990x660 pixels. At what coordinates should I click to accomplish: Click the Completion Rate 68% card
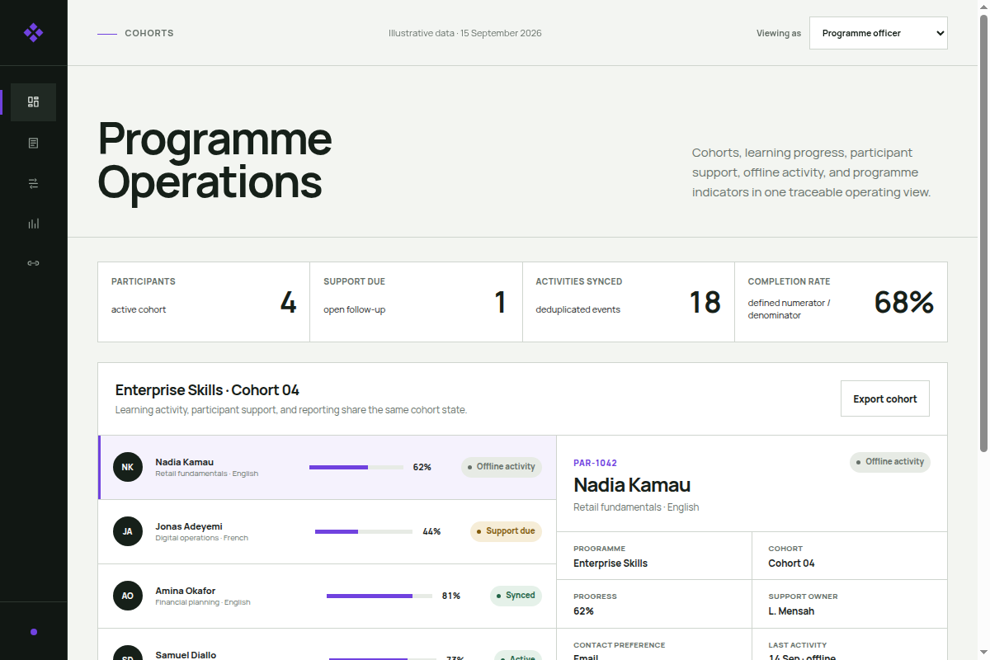tap(841, 302)
